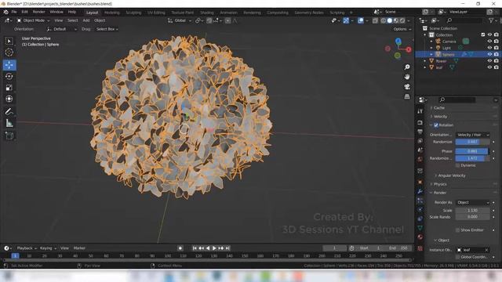The width and height of the screenshot is (502, 282).
Task: Open the Output properties tab
Action: tap(420, 132)
